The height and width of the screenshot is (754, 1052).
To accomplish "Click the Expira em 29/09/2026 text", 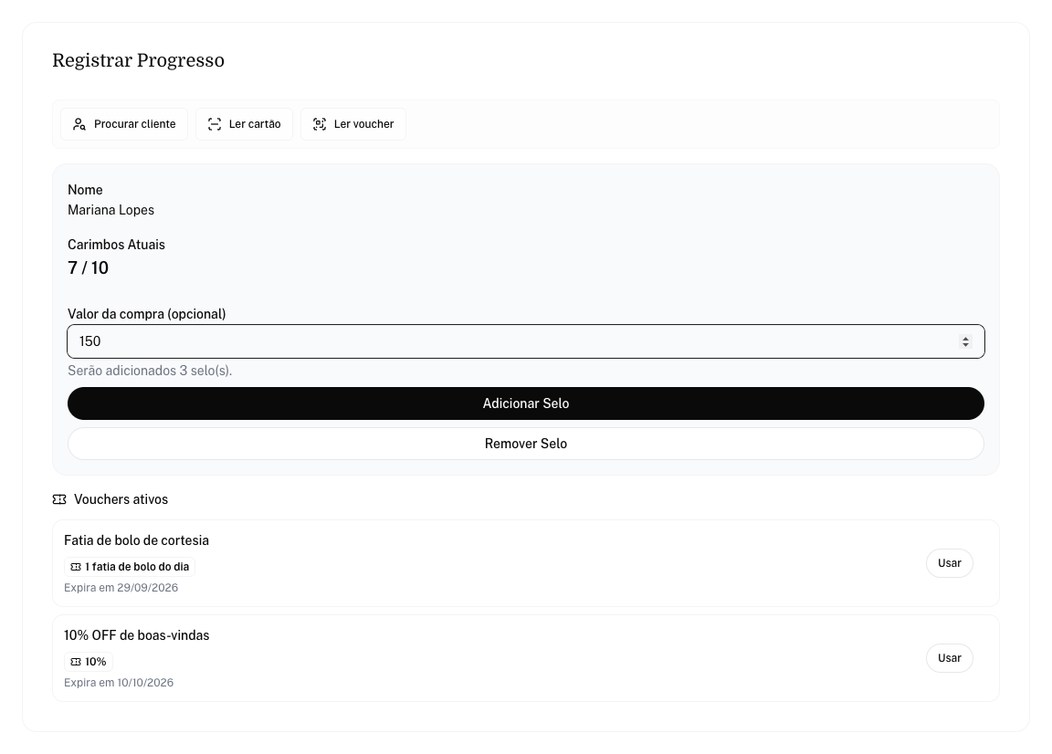I will click(121, 588).
